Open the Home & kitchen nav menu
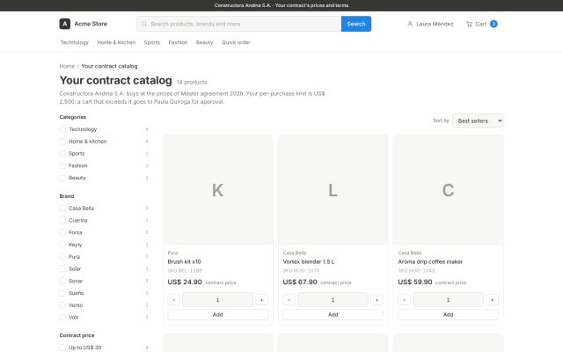Screen dimensions: 563x352 (116, 42)
